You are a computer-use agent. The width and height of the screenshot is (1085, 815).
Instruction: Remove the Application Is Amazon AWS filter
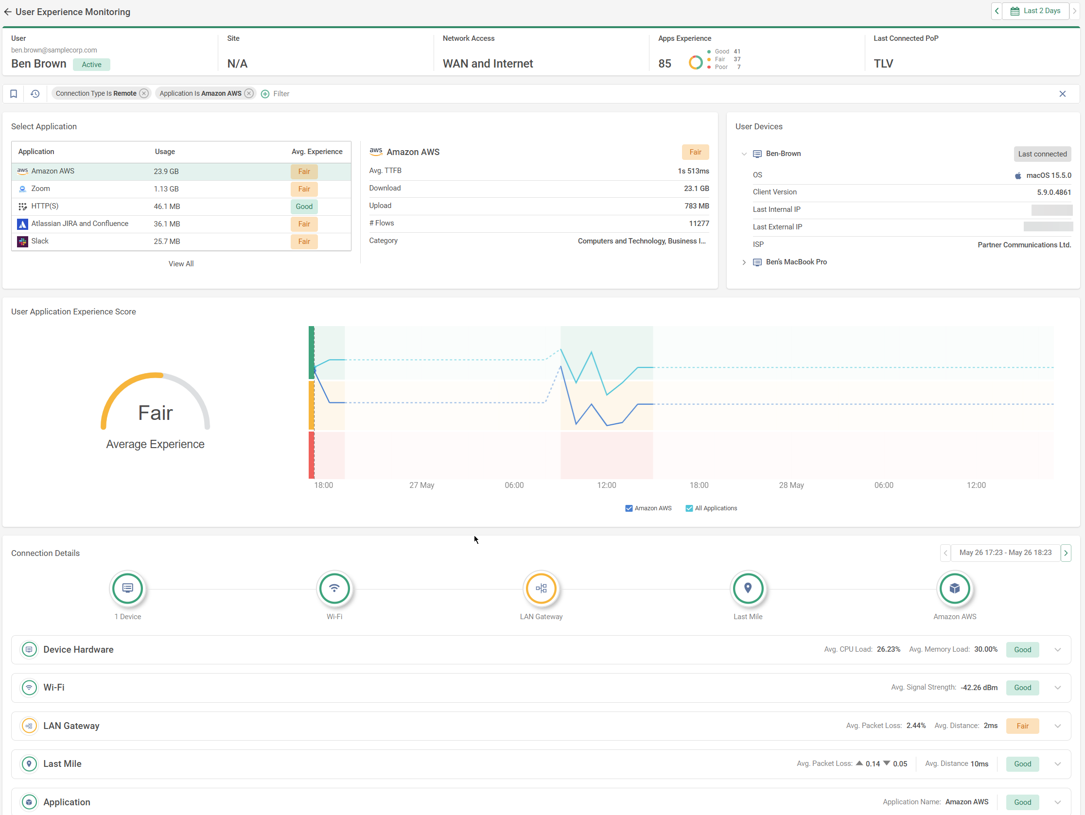(249, 94)
